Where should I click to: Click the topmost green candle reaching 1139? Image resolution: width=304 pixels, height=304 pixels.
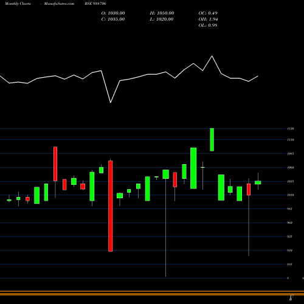(x=212, y=140)
